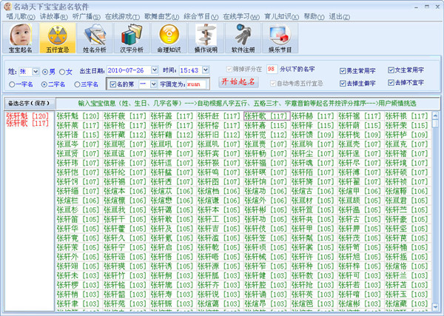Launch the 娱乐节目 entertainment section
The height and width of the screenshot is (316, 444).
click(280, 38)
